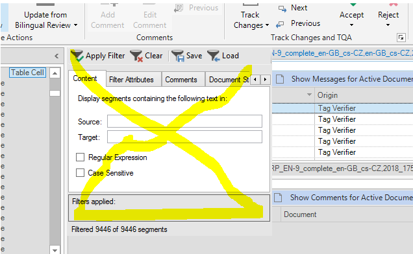Load a saved filter using the Load icon
The height and width of the screenshot is (254, 413).
[x=214, y=56]
